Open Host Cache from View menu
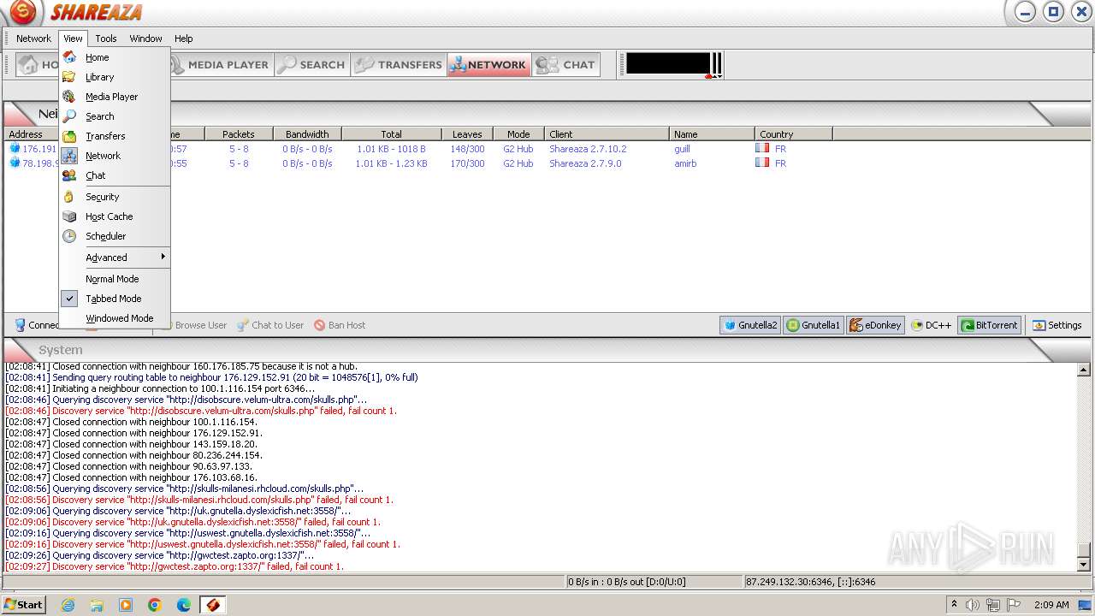1095x616 pixels. click(115, 216)
